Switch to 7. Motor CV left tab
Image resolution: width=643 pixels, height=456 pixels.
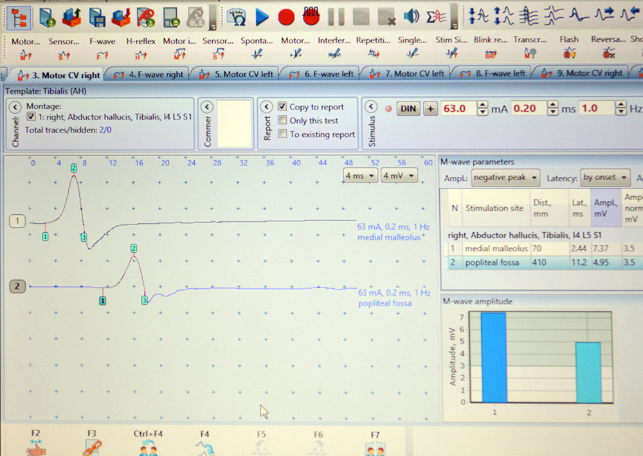coord(408,74)
